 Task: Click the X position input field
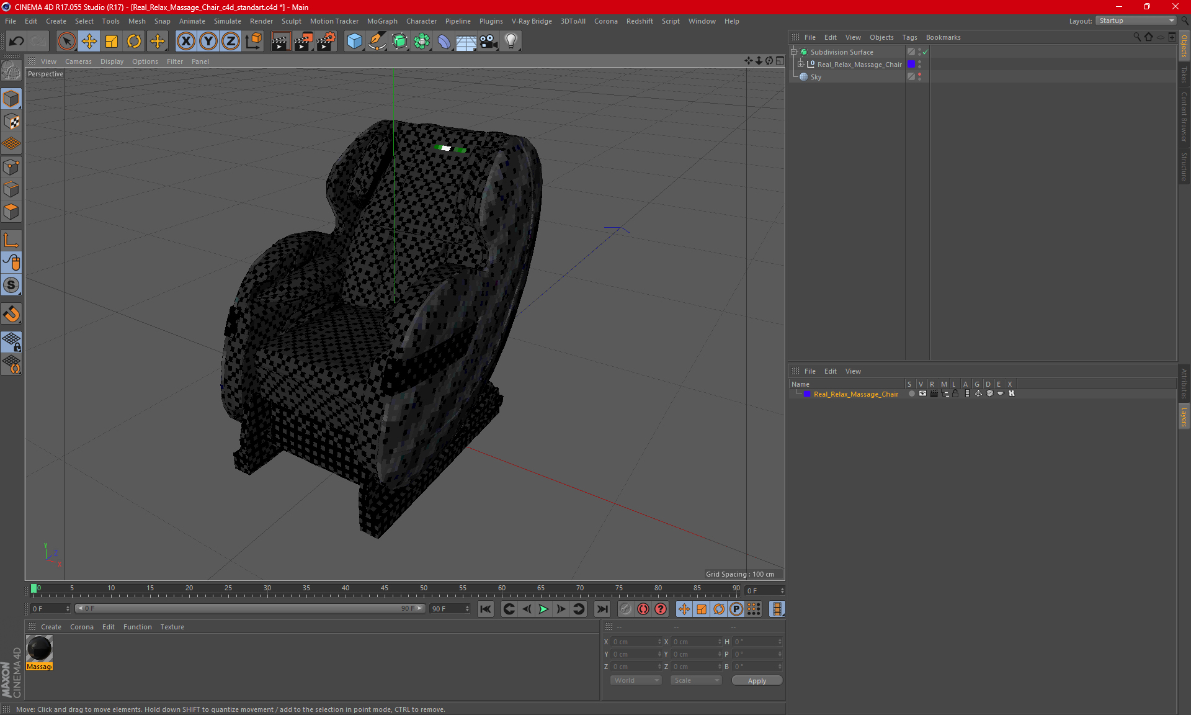(635, 642)
